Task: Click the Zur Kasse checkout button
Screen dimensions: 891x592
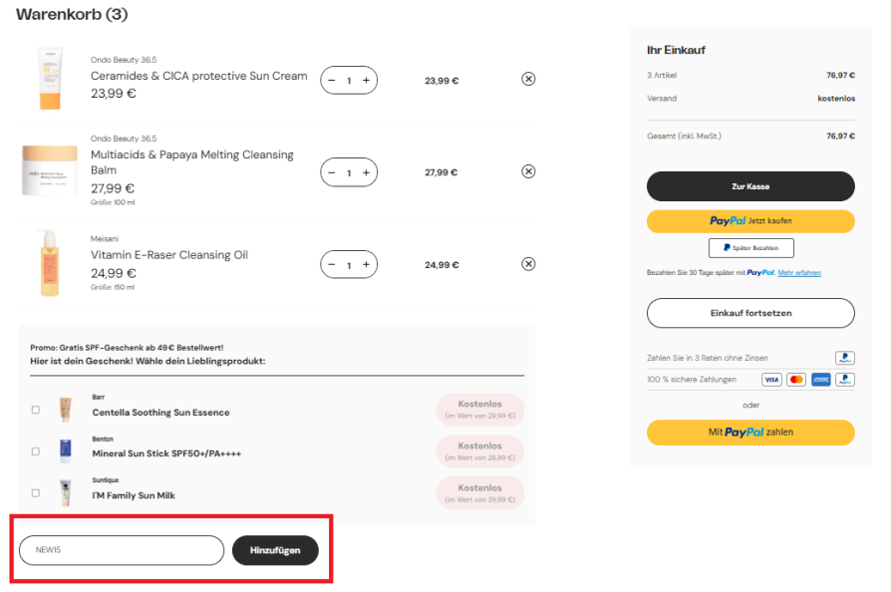Action: 750,186
